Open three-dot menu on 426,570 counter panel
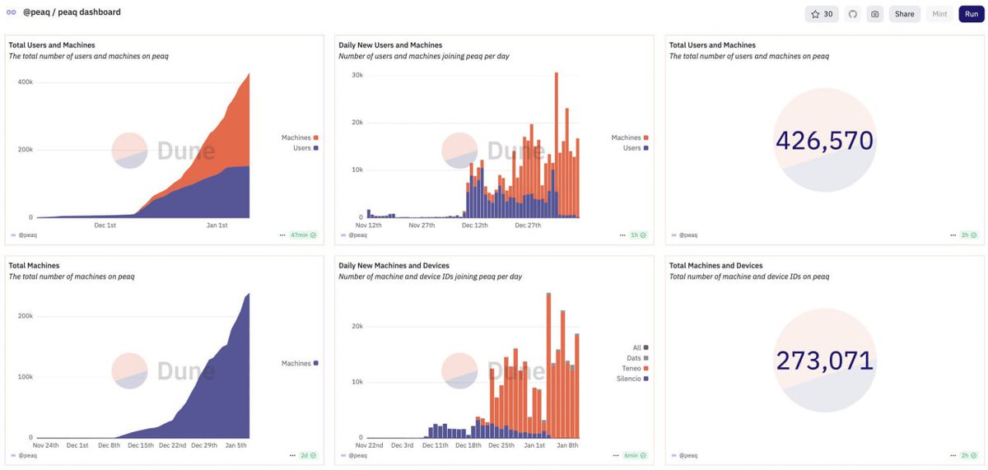This screenshot has width=988, height=470. click(x=954, y=235)
